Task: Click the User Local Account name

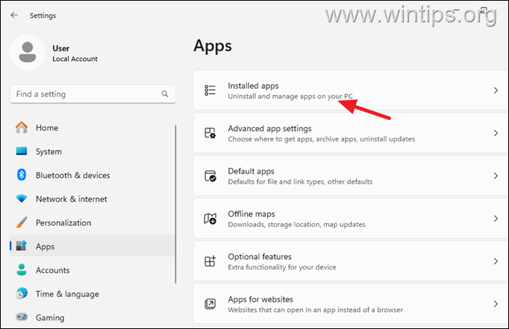Action: (x=61, y=48)
